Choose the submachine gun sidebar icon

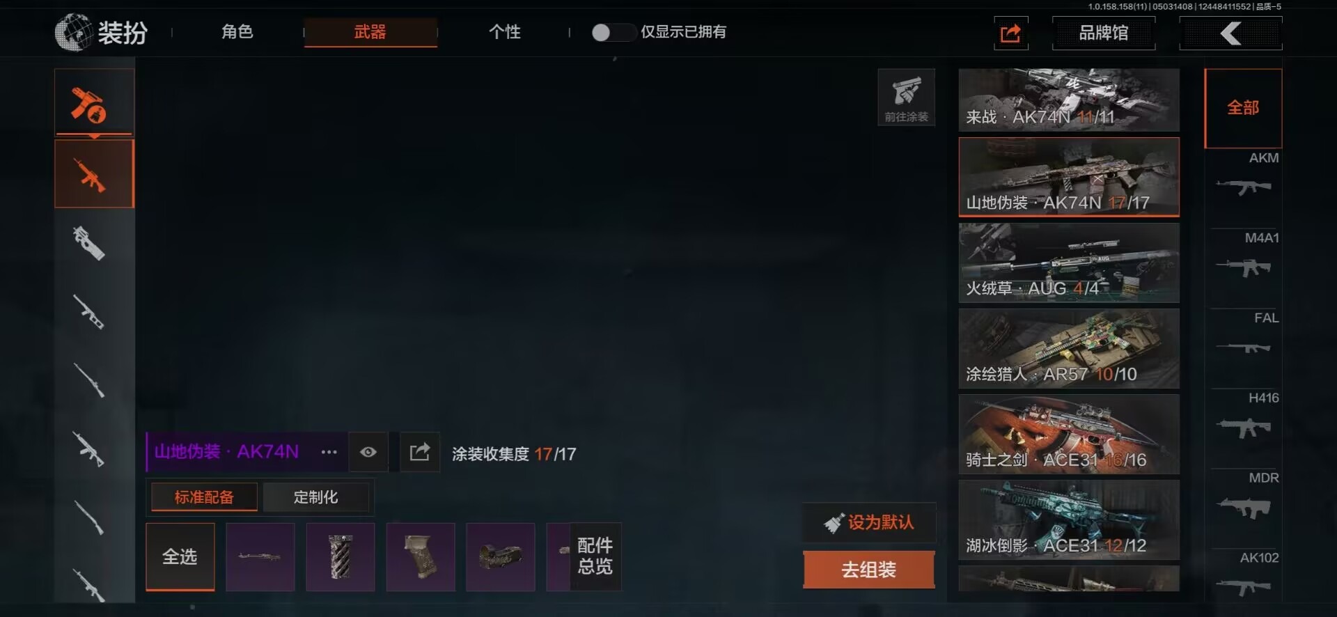click(91, 242)
